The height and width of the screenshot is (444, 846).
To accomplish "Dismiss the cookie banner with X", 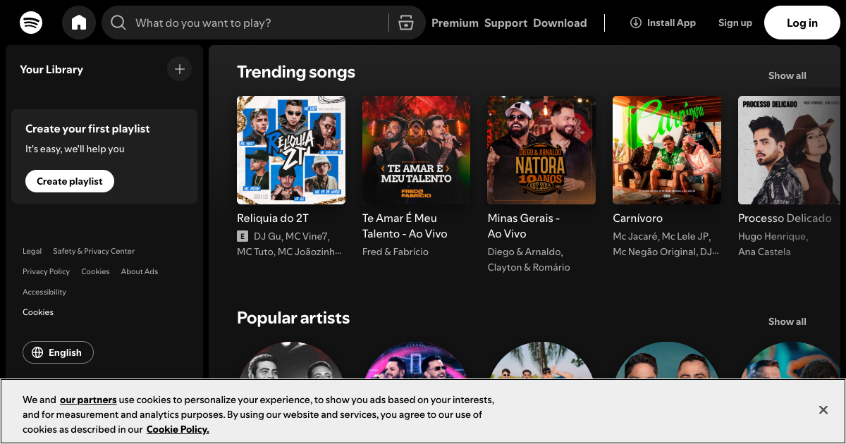I will tap(823, 409).
